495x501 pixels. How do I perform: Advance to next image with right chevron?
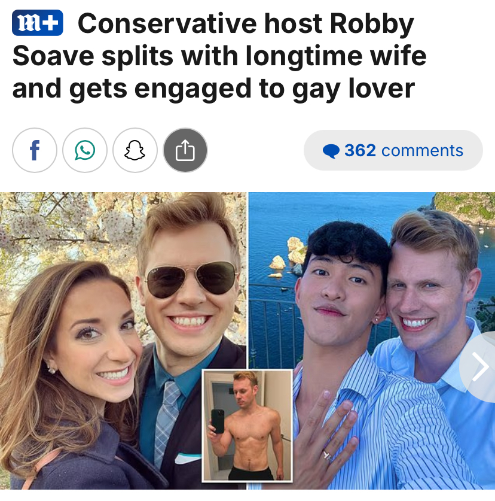point(479,367)
